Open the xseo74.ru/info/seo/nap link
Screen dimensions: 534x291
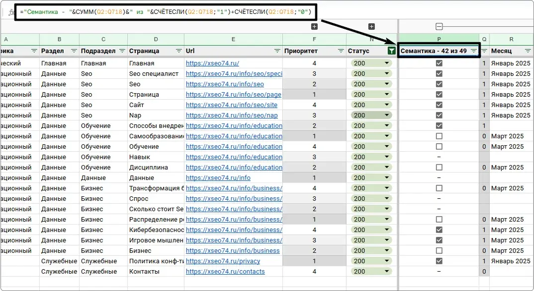(232, 115)
